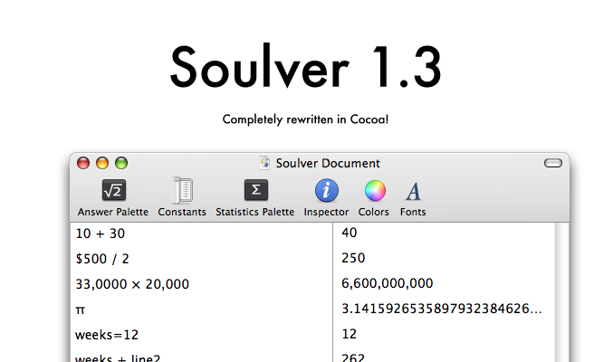Close the Soulver Document window
The width and height of the screenshot is (613, 362).
[83, 163]
